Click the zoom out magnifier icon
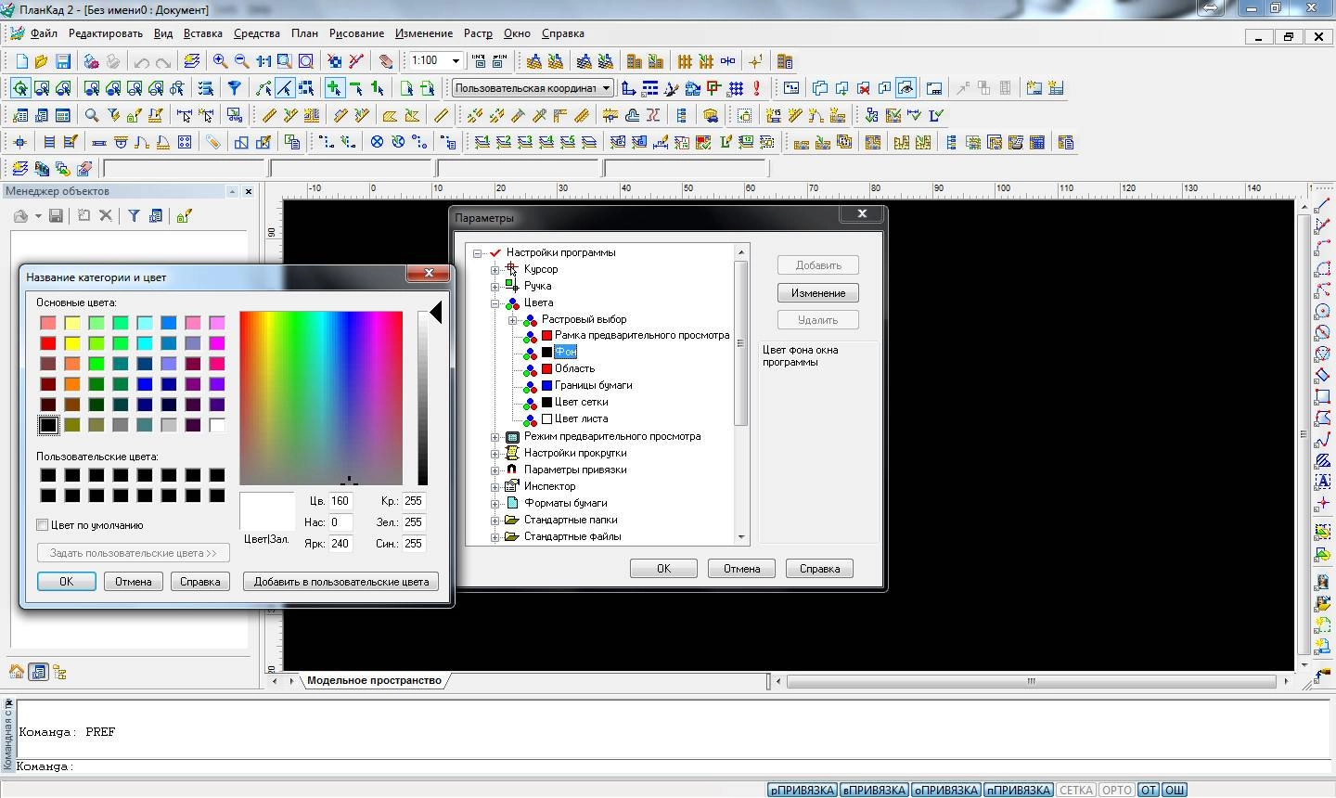The image size is (1336, 798). 241,61
